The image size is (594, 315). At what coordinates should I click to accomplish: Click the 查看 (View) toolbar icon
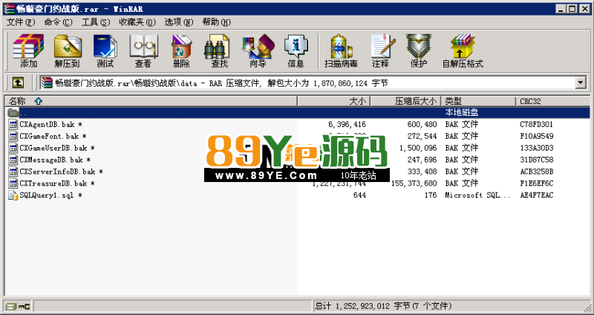point(143,51)
